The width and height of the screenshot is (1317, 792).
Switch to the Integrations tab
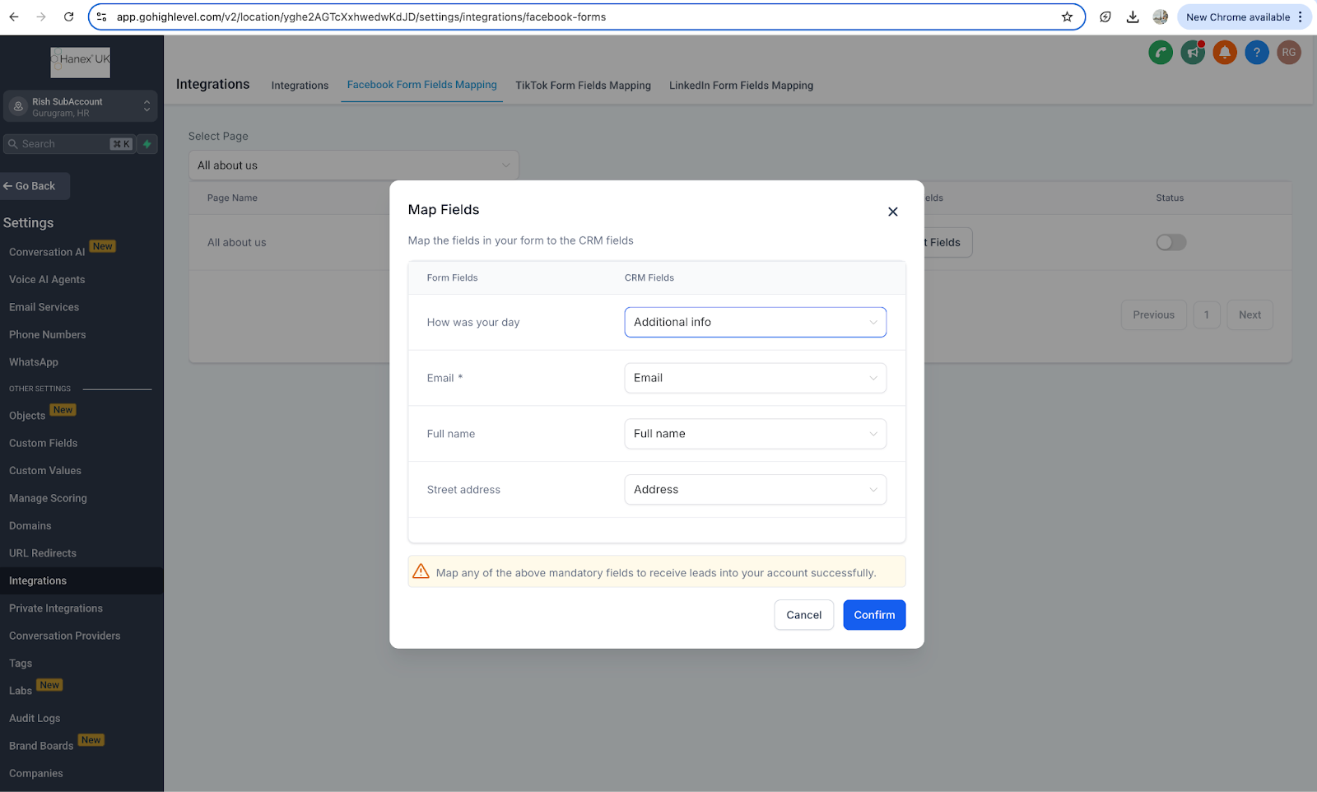300,86
